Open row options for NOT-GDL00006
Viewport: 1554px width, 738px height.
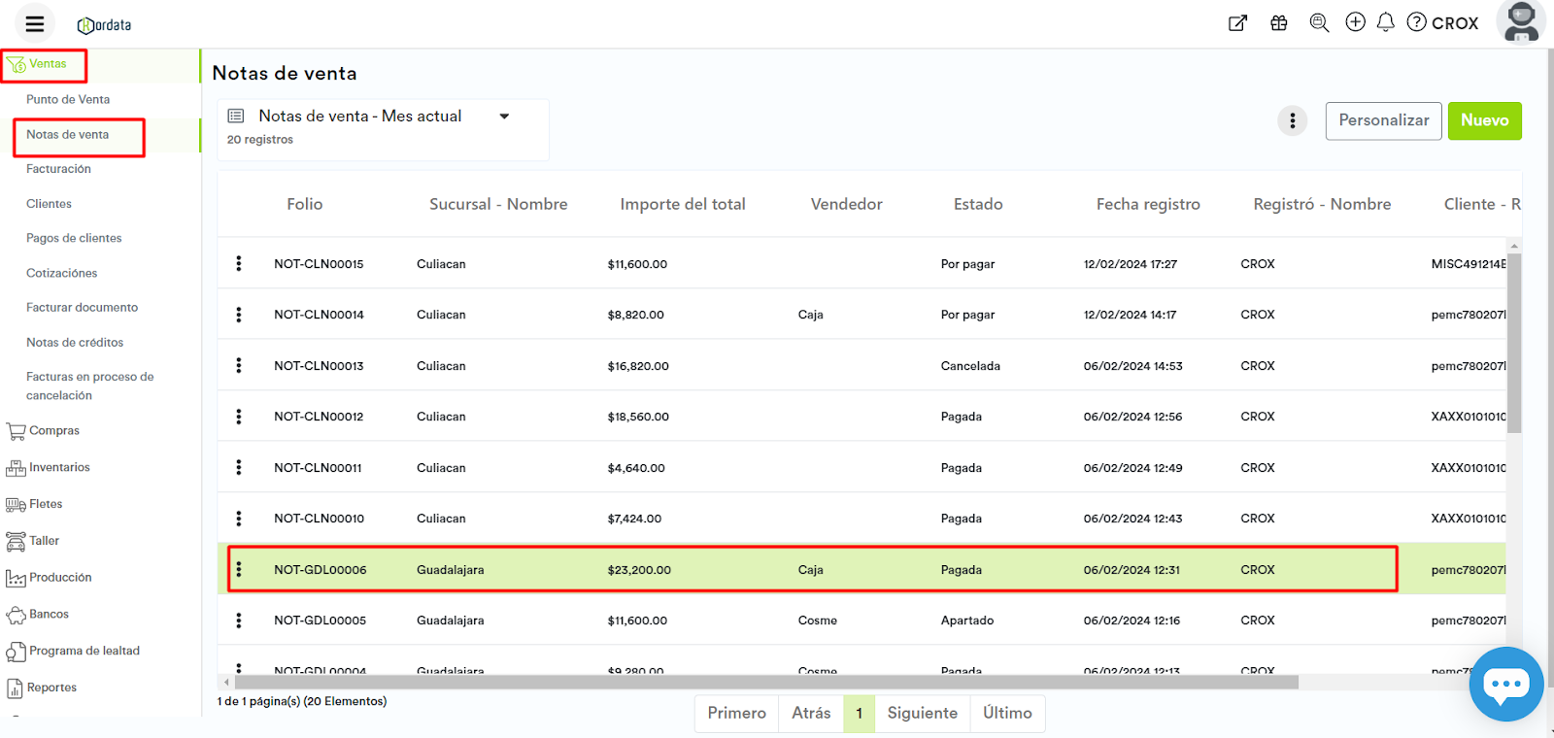pos(239,570)
